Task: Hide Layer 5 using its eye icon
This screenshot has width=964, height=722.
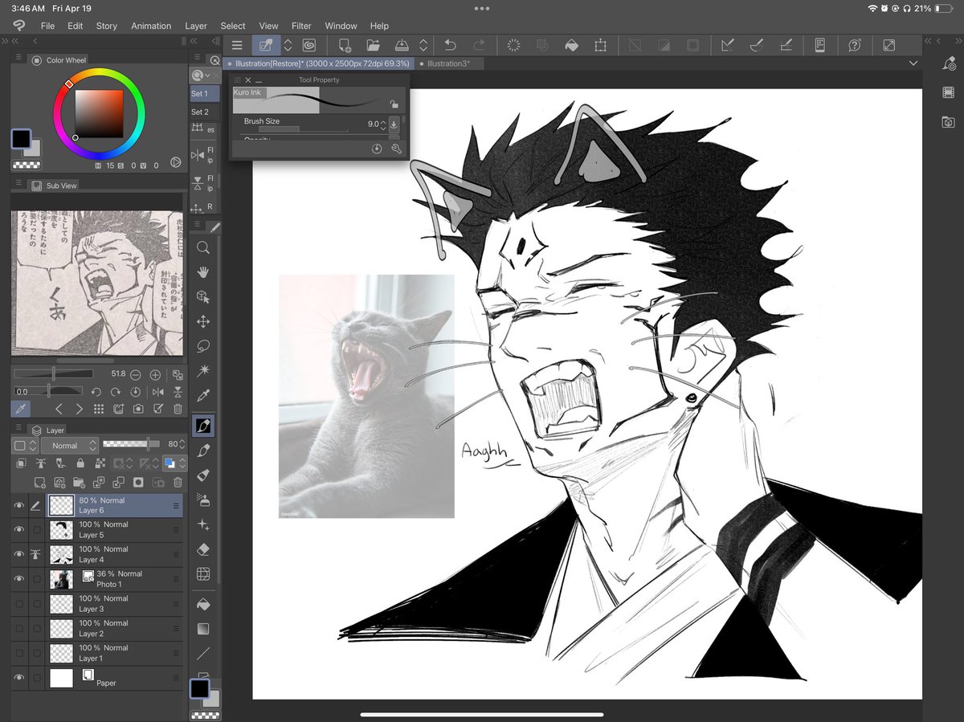Action: coord(19,530)
